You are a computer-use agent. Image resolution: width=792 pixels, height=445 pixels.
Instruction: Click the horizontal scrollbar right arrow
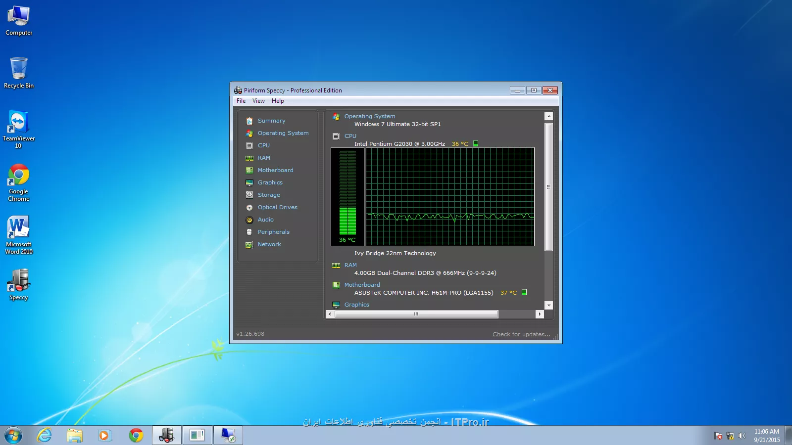(540, 314)
